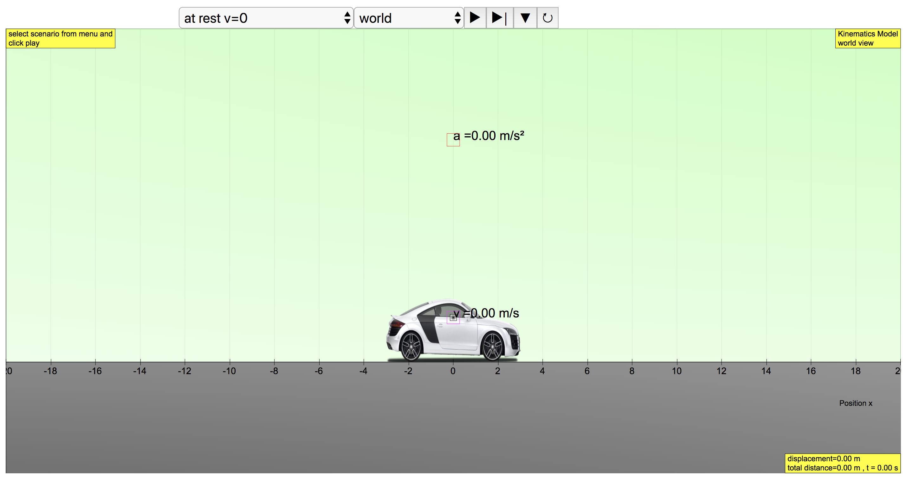Click the scenario dropdown's up-down arrows
The height and width of the screenshot is (479, 906).
[347, 18]
